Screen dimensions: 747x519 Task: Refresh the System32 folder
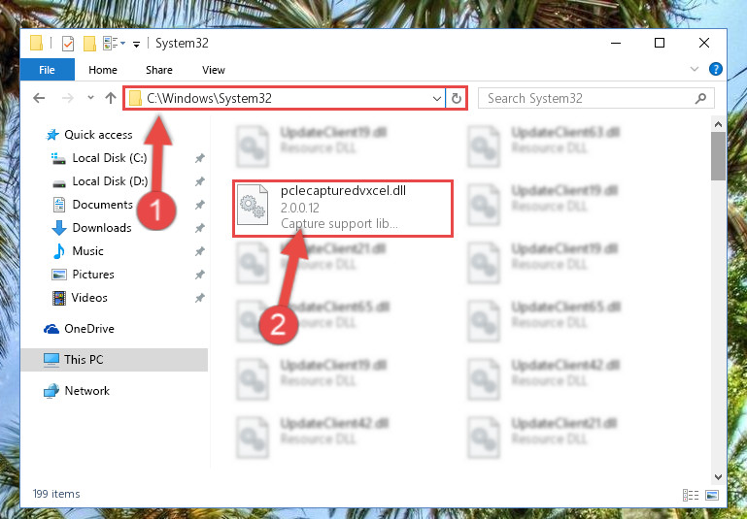457,99
